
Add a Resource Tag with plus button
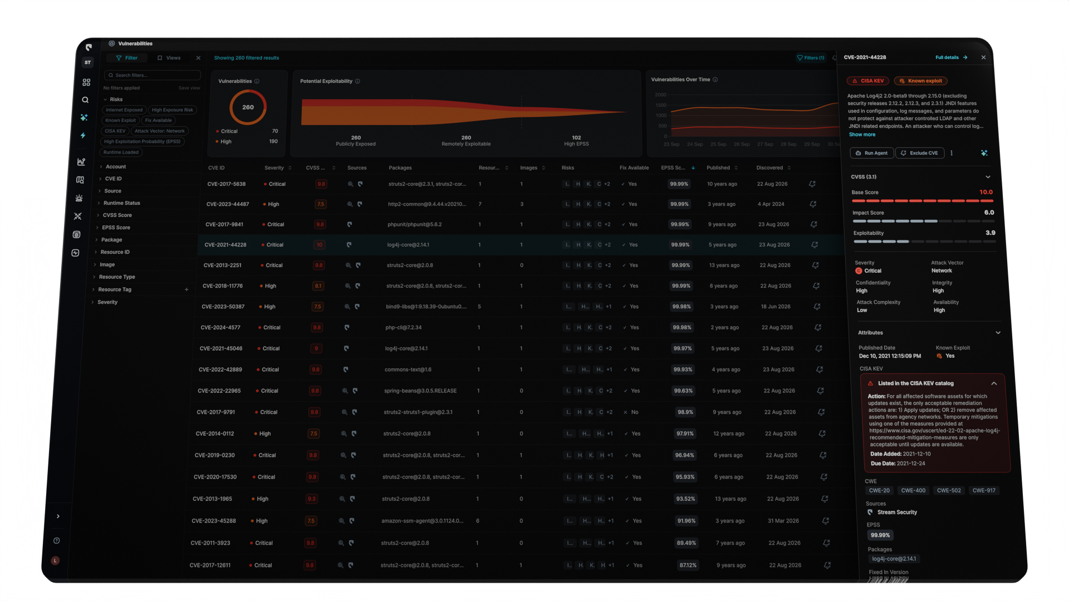point(187,289)
